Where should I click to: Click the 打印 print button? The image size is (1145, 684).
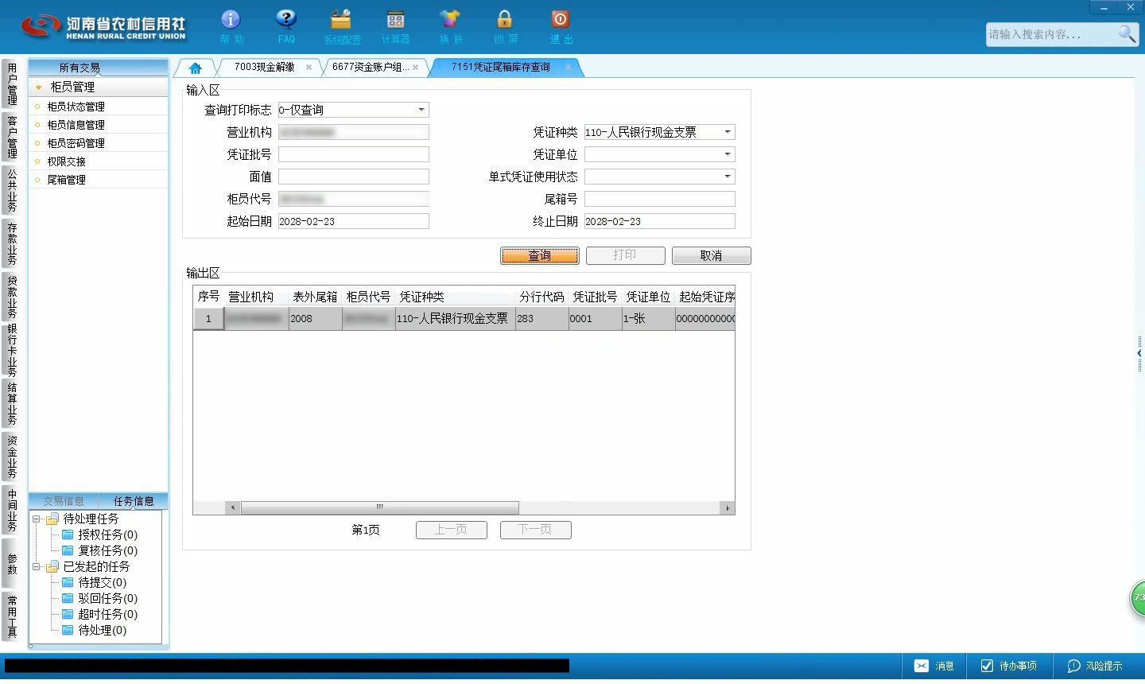click(625, 255)
